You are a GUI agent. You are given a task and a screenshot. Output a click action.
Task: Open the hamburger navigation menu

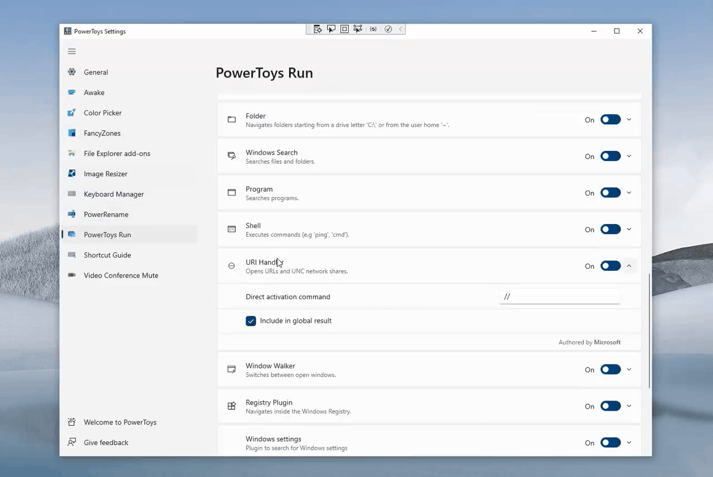(x=72, y=51)
